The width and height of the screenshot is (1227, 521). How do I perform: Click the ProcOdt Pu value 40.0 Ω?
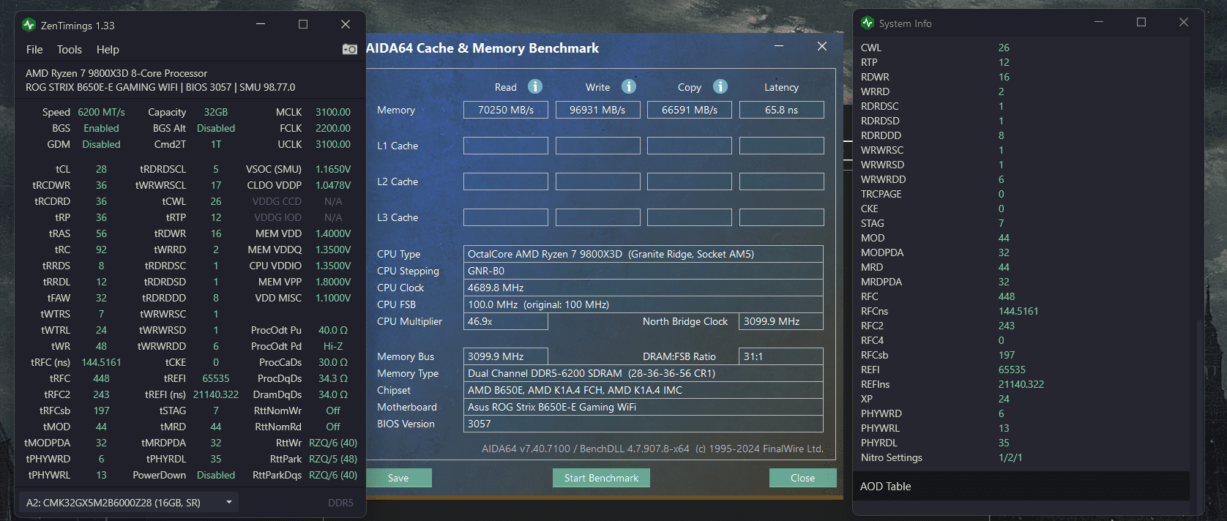click(333, 330)
